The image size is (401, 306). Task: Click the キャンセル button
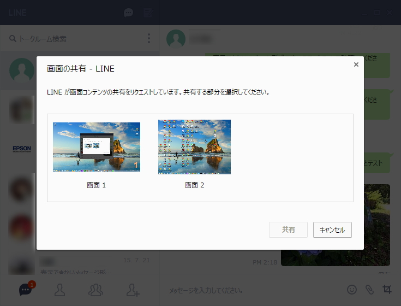332,229
